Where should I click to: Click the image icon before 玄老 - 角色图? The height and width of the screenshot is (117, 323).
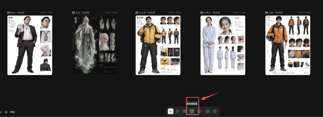coord(73,13)
